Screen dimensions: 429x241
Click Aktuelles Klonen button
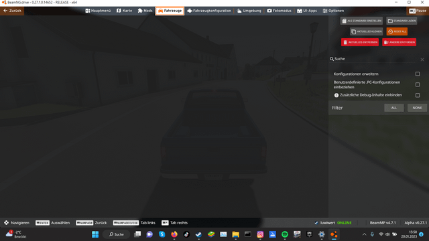click(366, 31)
